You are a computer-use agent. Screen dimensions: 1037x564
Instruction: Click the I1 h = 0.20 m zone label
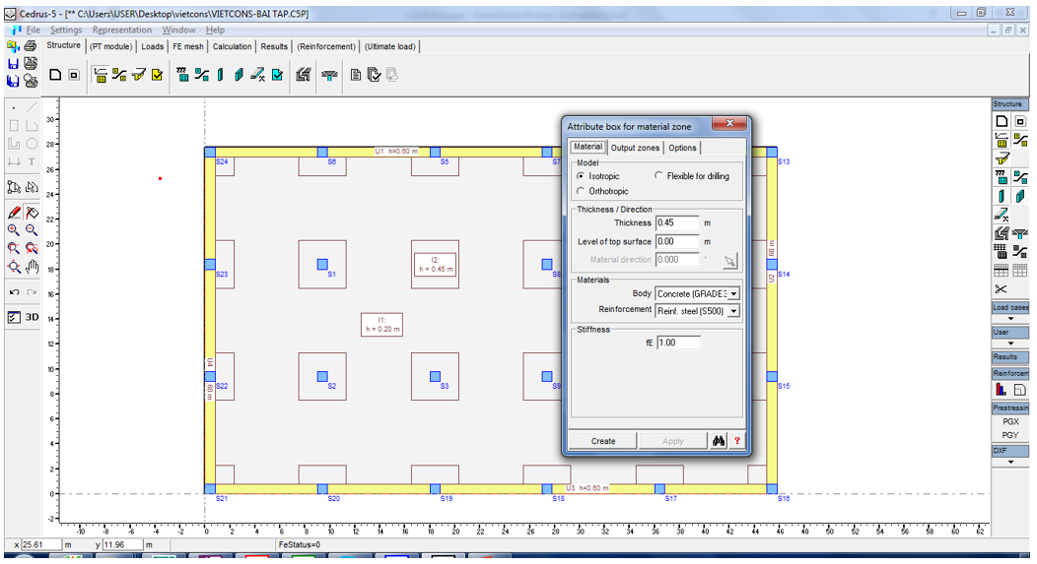pos(381,325)
